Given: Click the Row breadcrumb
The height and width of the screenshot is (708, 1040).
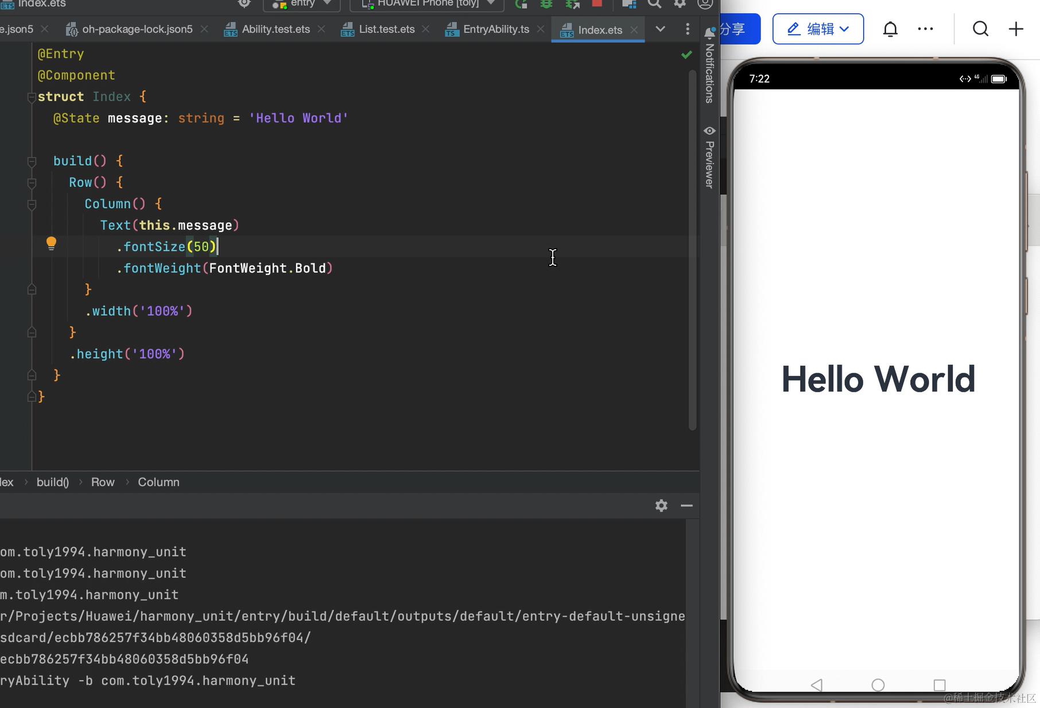Looking at the screenshot, I should tap(103, 482).
